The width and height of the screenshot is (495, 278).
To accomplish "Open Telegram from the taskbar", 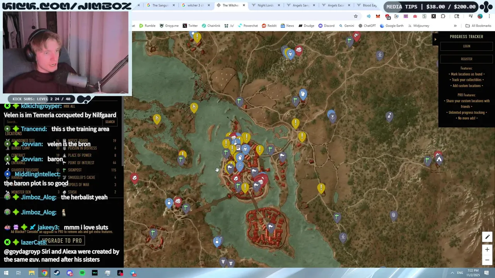I will click(133, 273).
